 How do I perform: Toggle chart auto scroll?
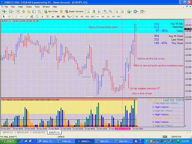[117, 11]
